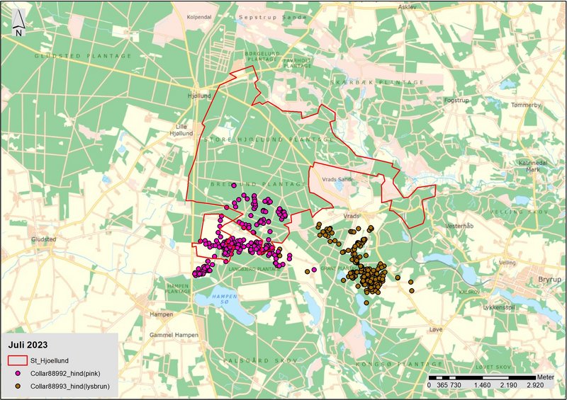
Task: Click the Juli 2023 legend title
Action: coord(30,345)
